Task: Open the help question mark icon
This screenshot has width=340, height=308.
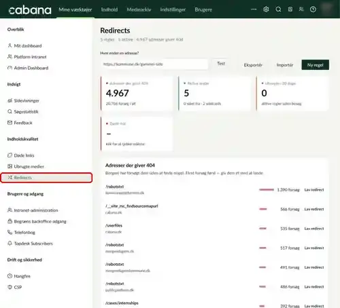Action: [313, 9]
